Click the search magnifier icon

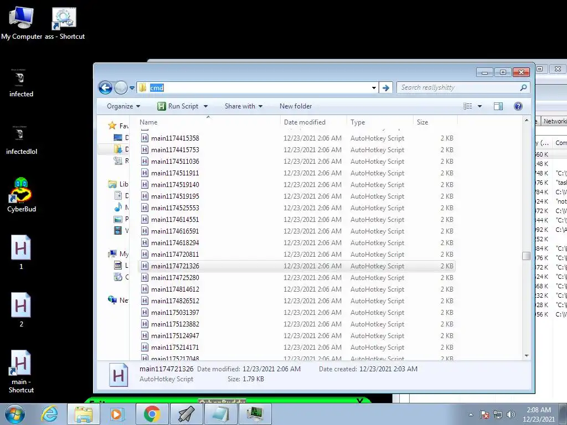(523, 87)
